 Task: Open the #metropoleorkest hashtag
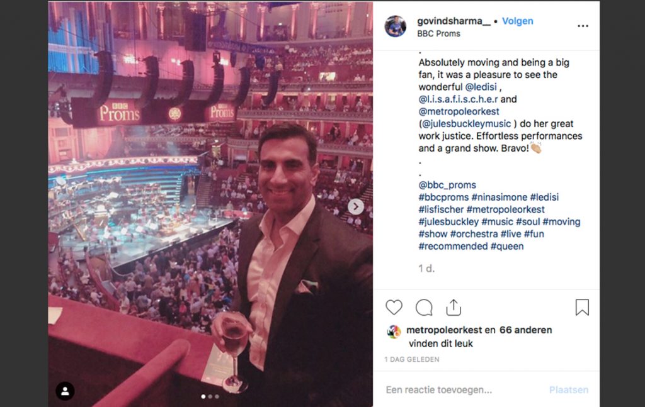(x=506, y=209)
